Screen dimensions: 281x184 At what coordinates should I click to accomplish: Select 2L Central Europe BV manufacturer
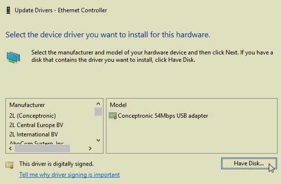tap(36, 125)
